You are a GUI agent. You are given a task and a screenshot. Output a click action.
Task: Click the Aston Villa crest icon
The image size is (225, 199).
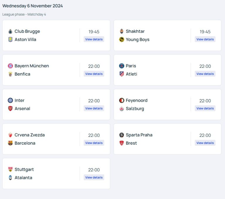(11, 40)
